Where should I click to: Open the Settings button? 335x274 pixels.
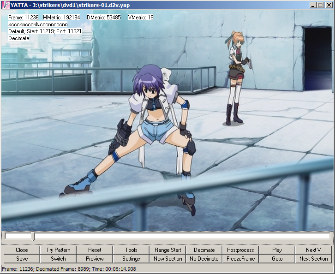[131, 259]
